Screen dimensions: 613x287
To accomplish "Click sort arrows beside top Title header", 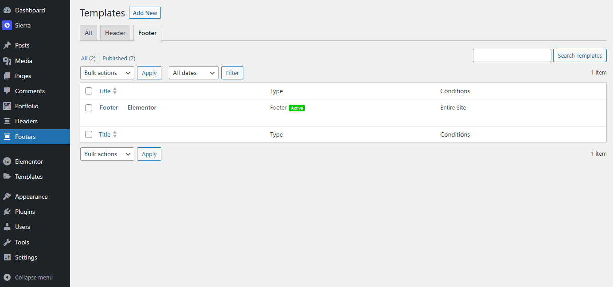I will coord(115,91).
